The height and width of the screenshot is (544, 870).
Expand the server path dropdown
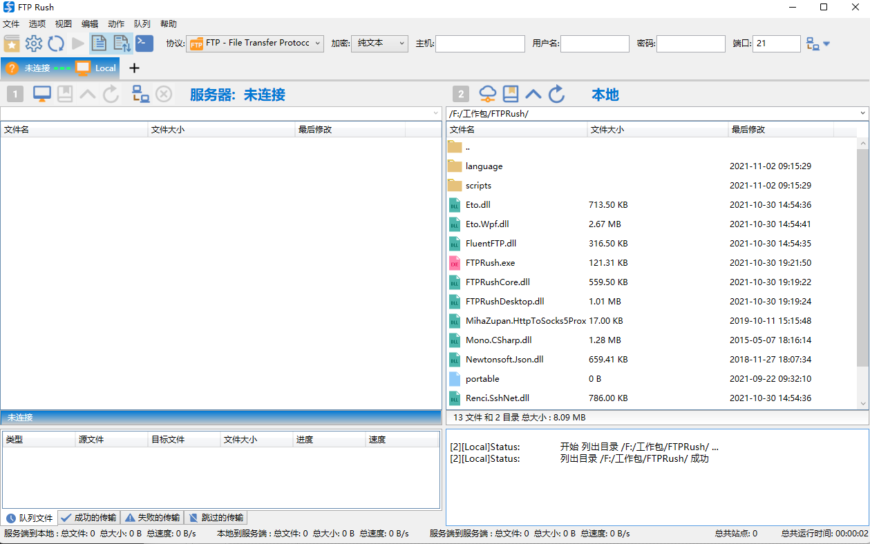[436, 114]
